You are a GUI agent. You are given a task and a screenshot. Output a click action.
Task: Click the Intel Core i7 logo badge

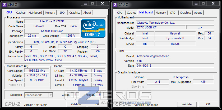pos(93,28)
